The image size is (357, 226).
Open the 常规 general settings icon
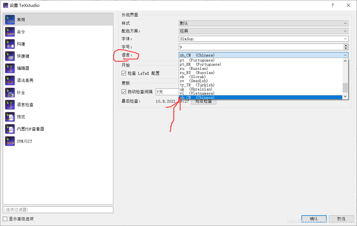coord(10,20)
